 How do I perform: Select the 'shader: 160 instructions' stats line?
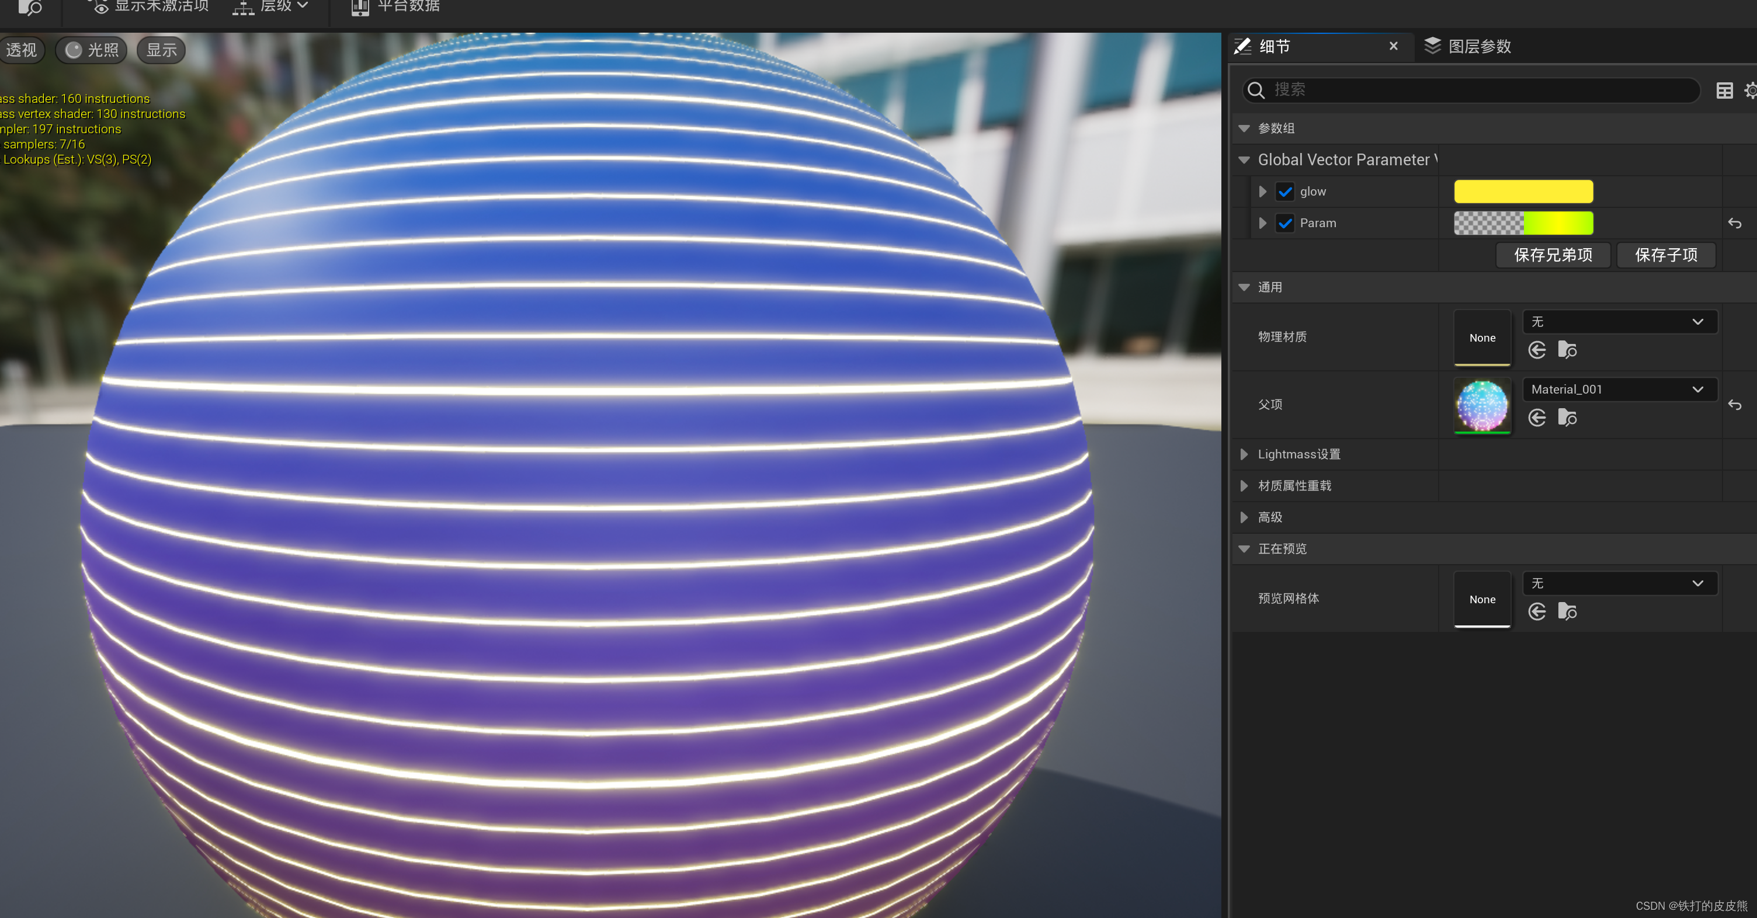75,99
